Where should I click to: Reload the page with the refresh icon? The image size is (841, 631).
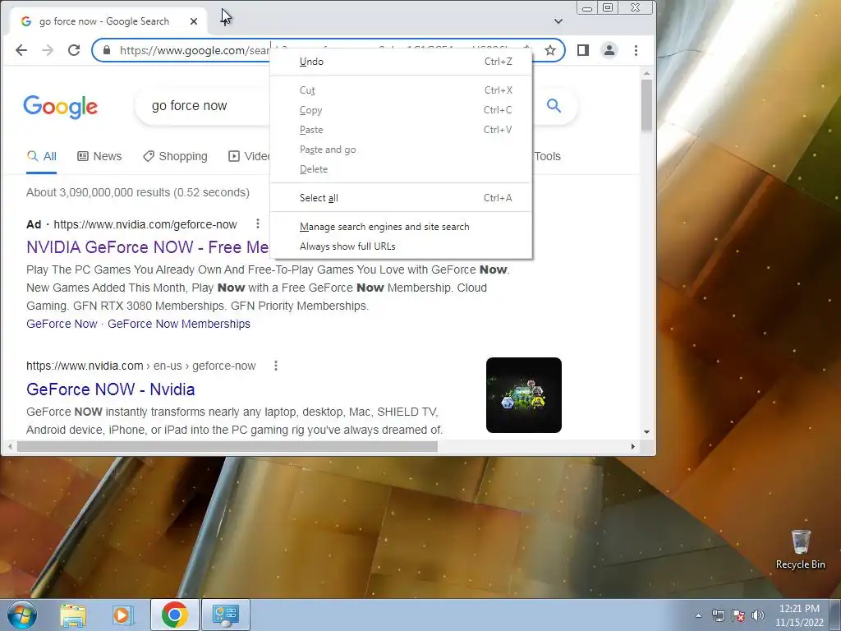pyautogui.click(x=74, y=50)
